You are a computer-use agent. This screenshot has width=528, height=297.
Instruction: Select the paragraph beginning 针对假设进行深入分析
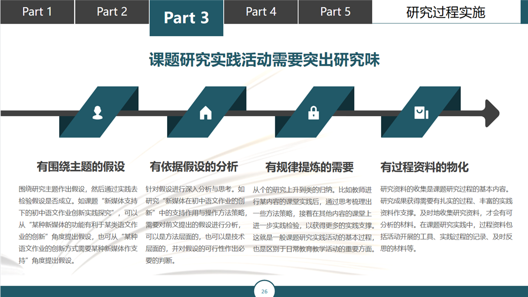(x=196, y=224)
